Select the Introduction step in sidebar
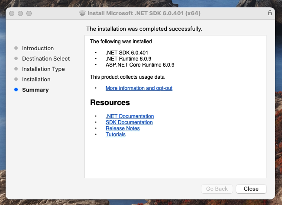This screenshot has width=282, height=205. pos(38,48)
